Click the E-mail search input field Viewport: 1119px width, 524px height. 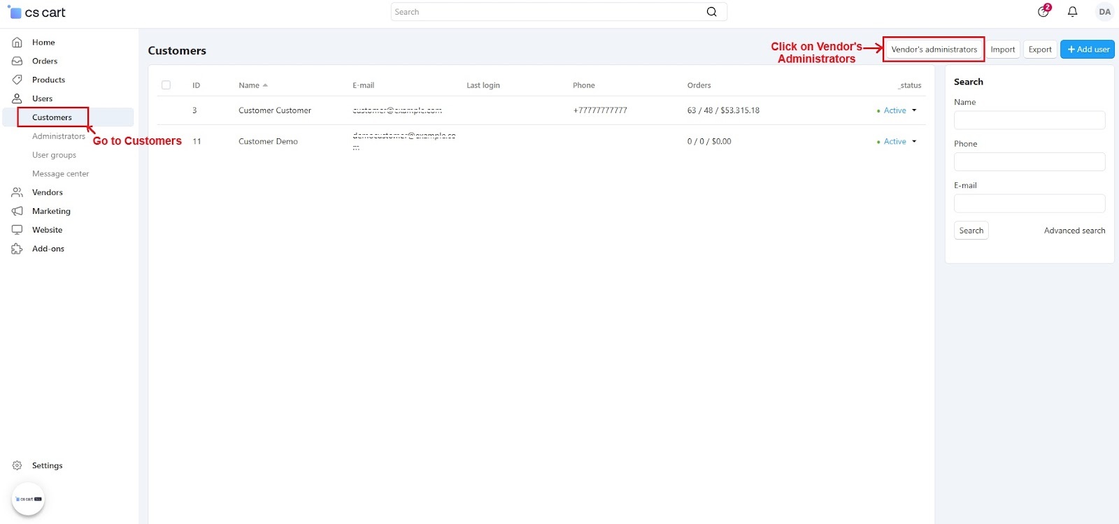(x=1029, y=203)
